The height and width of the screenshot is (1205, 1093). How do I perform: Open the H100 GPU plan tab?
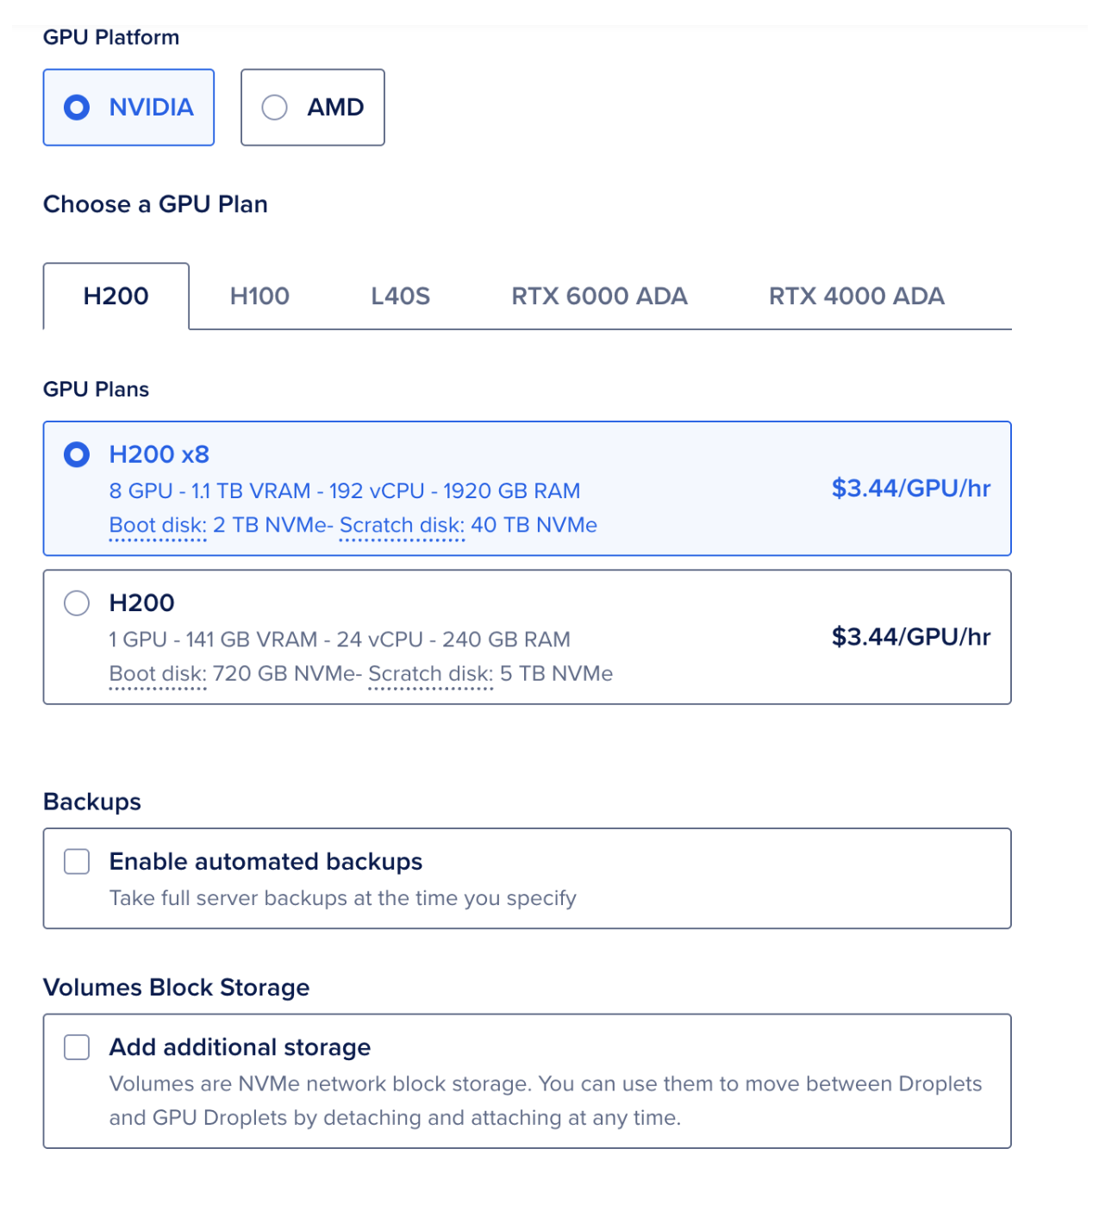[259, 297]
